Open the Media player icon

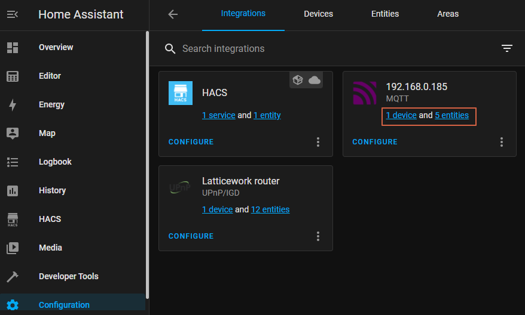point(13,248)
